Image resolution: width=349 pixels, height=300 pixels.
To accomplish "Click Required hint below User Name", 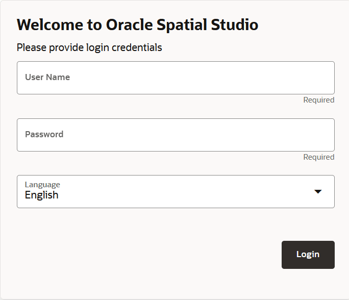I will coord(318,100).
